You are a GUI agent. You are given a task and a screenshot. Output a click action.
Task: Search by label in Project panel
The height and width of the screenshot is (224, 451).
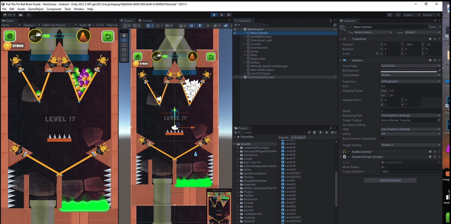[x=321, y=132]
